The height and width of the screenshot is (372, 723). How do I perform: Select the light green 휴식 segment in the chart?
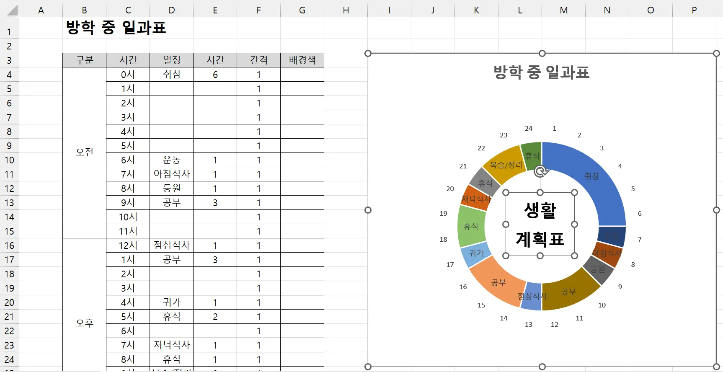point(471,226)
